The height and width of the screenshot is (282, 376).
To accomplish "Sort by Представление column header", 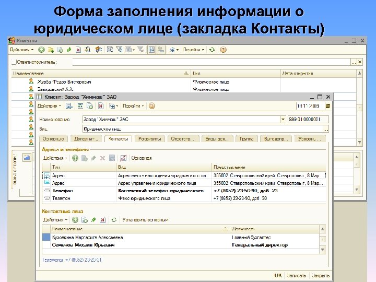I will click(x=268, y=167).
